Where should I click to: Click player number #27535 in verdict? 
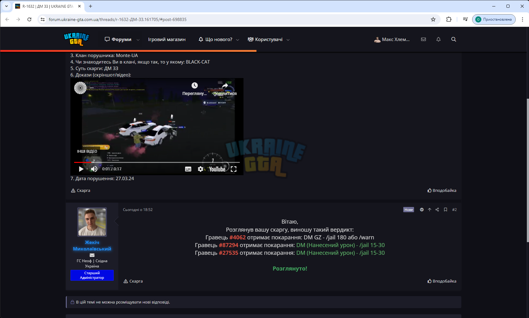click(x=229, y=253)
